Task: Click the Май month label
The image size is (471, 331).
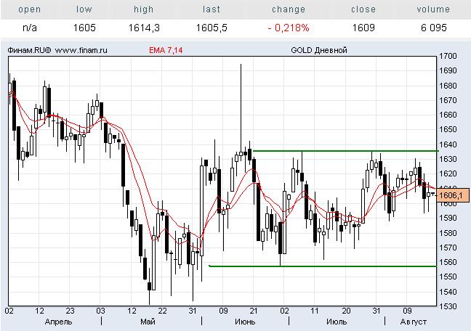Action: point(148,322)
